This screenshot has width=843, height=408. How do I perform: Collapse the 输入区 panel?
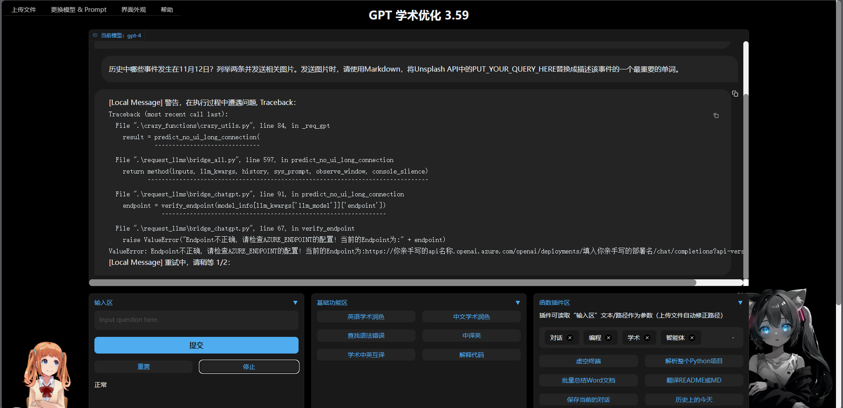(x=295, y=303)
